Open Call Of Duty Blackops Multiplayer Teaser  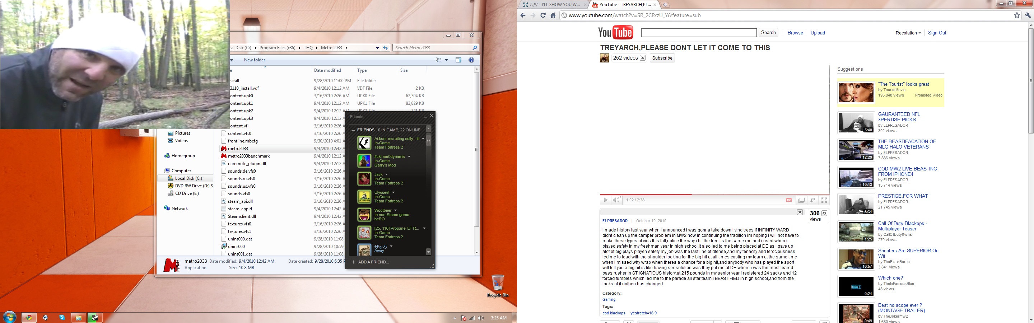point(902,226)
